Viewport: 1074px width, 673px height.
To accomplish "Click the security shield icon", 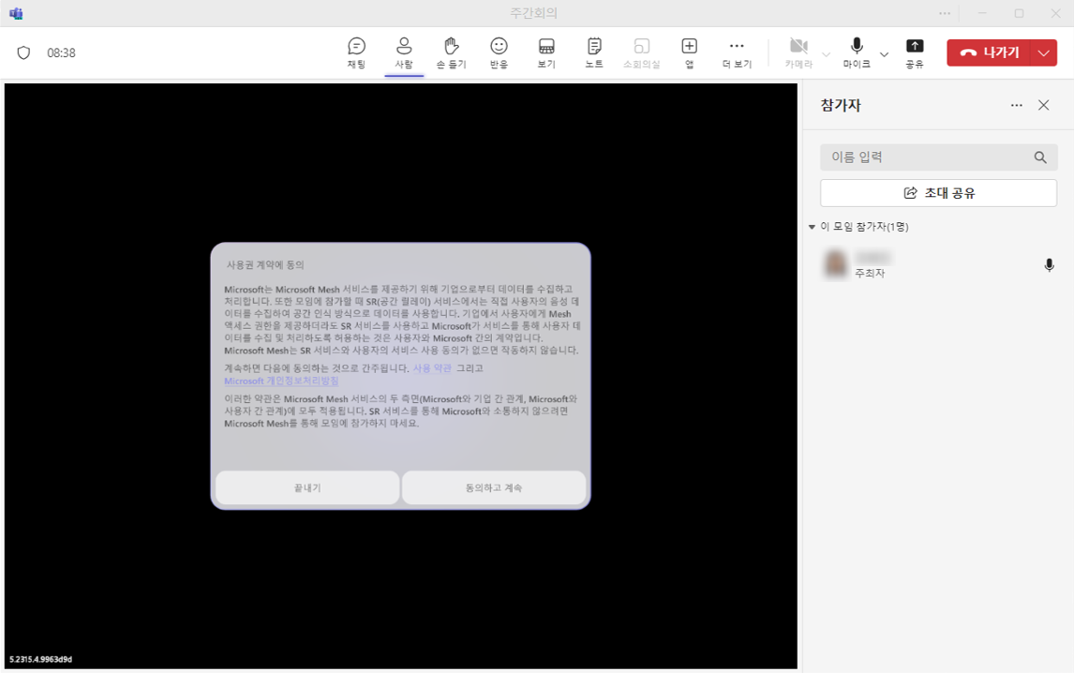I will tap(24, 53).
